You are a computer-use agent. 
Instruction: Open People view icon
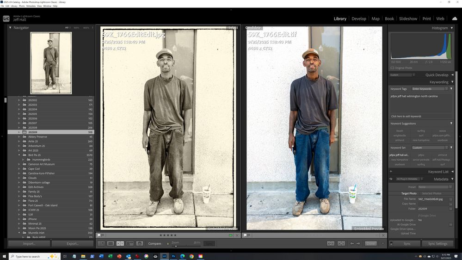point(139,243)
